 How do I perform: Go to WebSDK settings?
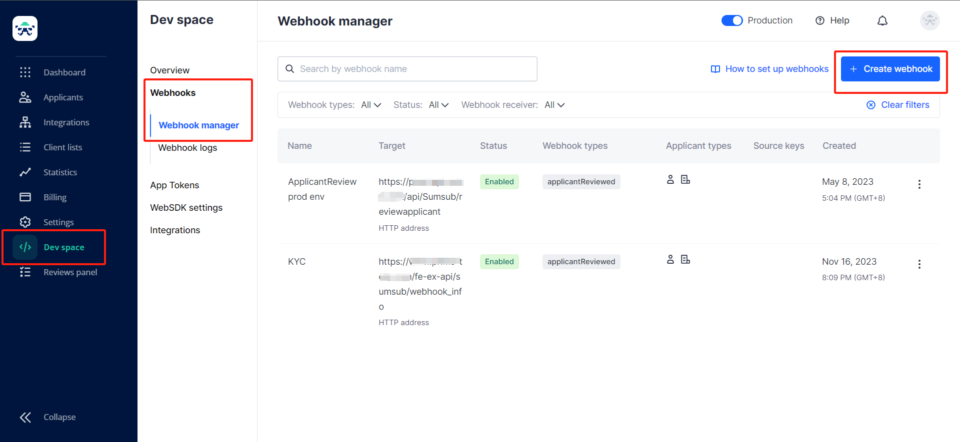186,208
